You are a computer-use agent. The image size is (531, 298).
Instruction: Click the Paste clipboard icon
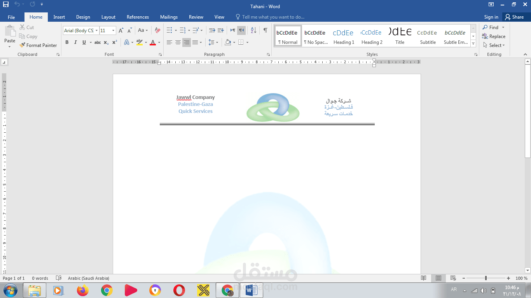pos(10,30)
